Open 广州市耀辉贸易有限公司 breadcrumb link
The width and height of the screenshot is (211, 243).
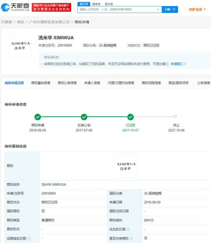pos(50,22)
